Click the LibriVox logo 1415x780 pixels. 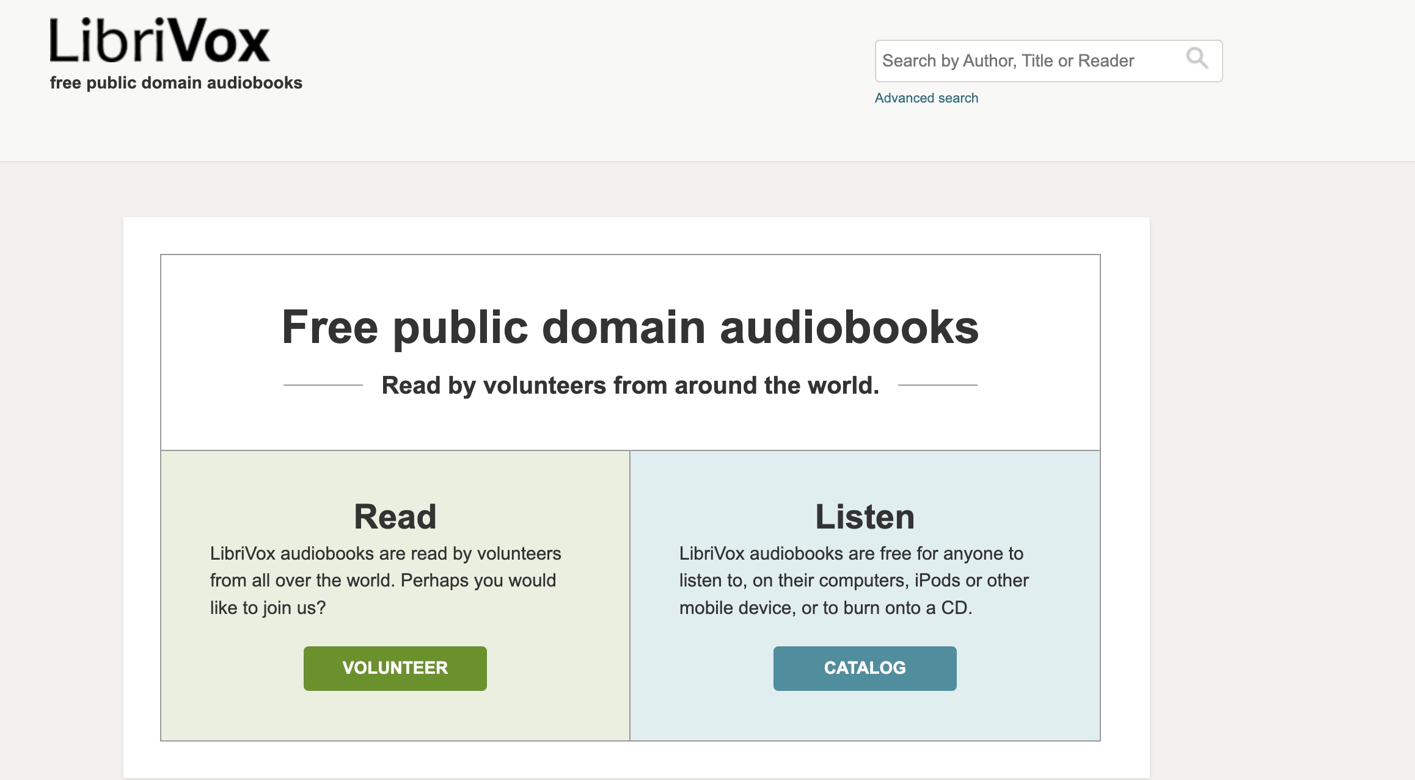click(159, 41)
